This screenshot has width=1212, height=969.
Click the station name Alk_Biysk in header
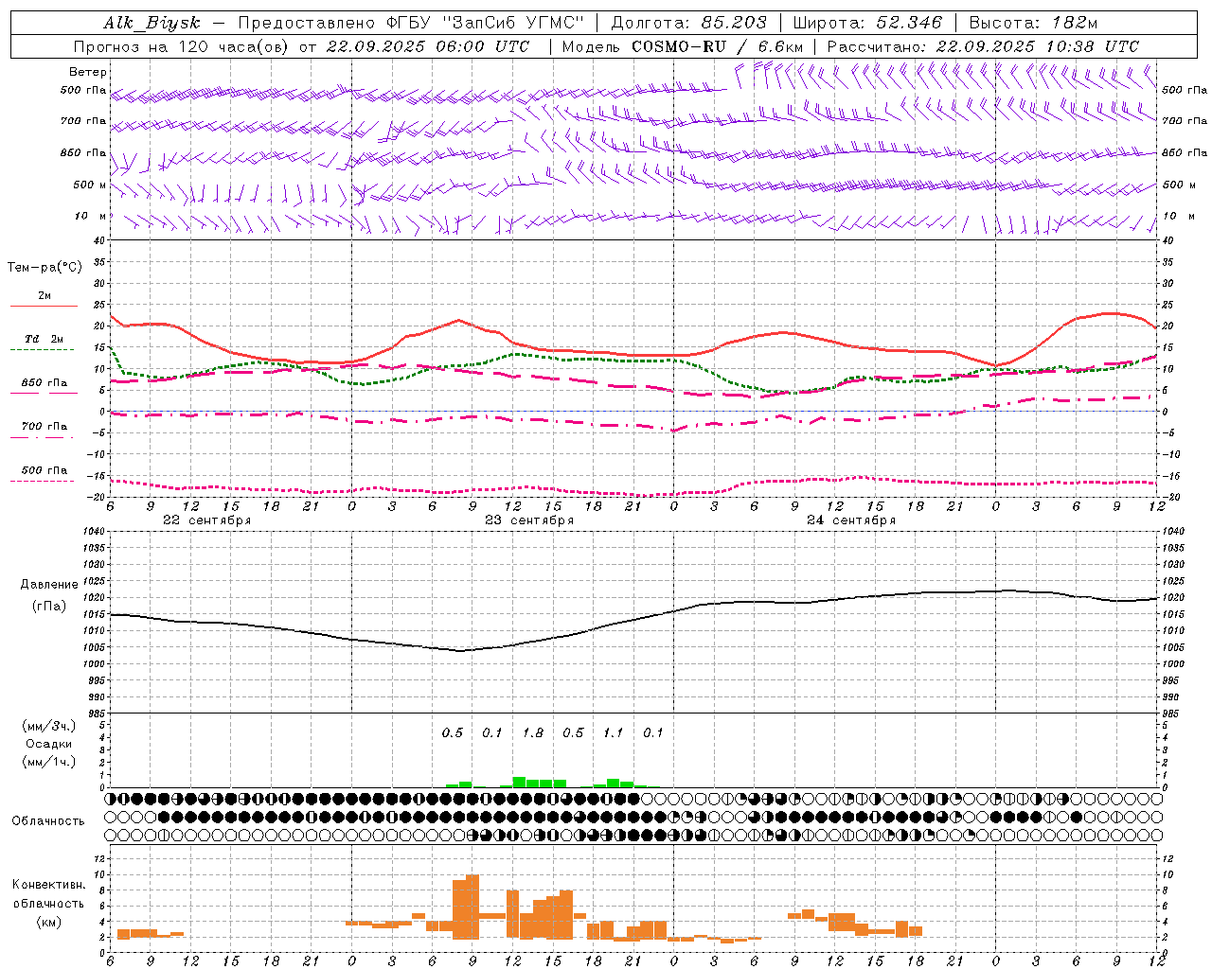click(x=151, y=23)
